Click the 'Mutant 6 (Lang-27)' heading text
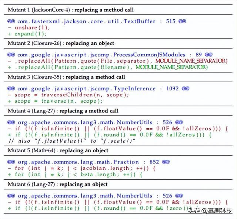The height and width of the screenshot is (219, 237). 31,184
